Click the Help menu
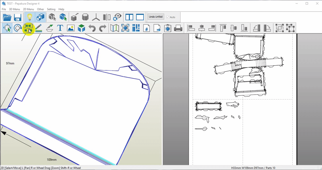322x170 pixels. [x=61, y=9]
